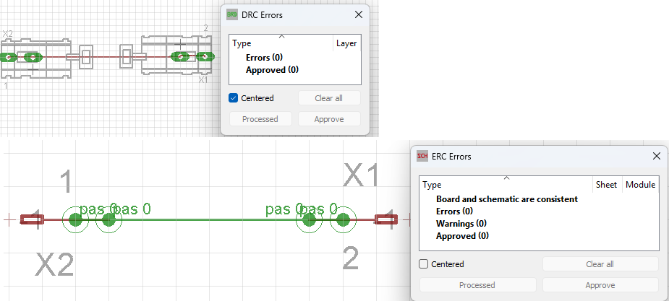Screen dimensions: 669x301
Task: Click Processed button in DRC Errors dialog
Action: pos(260,119)
